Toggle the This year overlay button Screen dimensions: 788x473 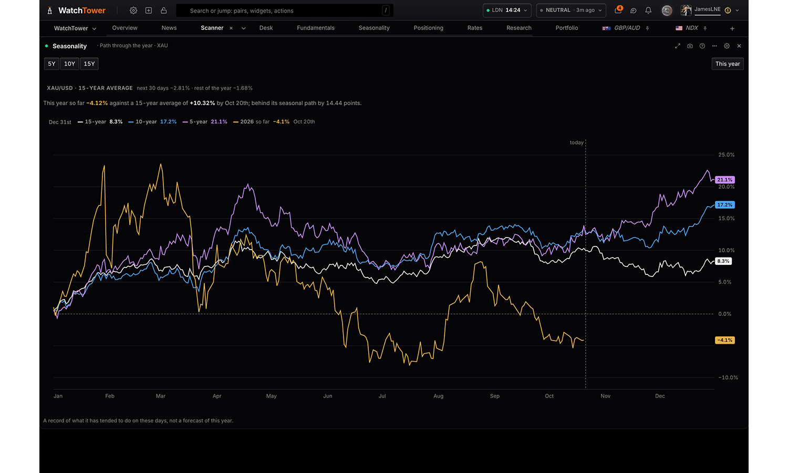(728, 64)
